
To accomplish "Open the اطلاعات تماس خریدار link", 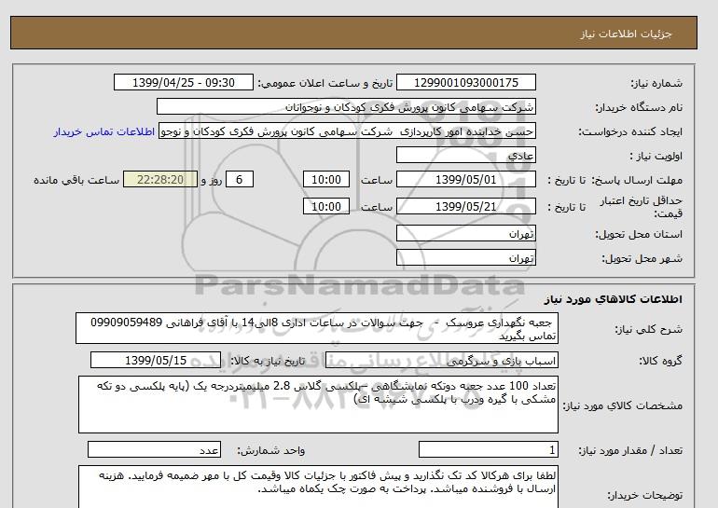I will [x=104, y=131].
